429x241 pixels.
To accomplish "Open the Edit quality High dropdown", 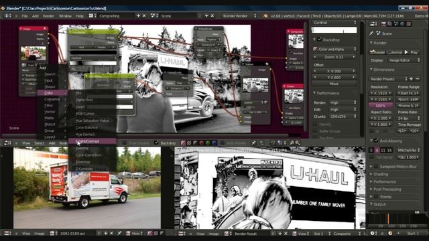I will pos(343,110).
